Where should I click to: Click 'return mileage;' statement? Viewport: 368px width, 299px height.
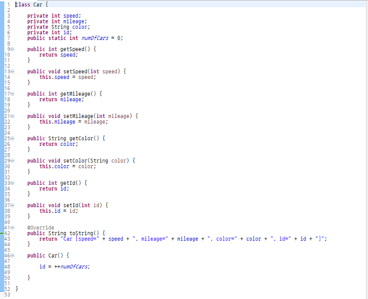click(62, 100)
